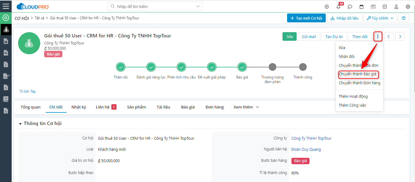Open the Đơn hàng tab

[x=215, y=107]
